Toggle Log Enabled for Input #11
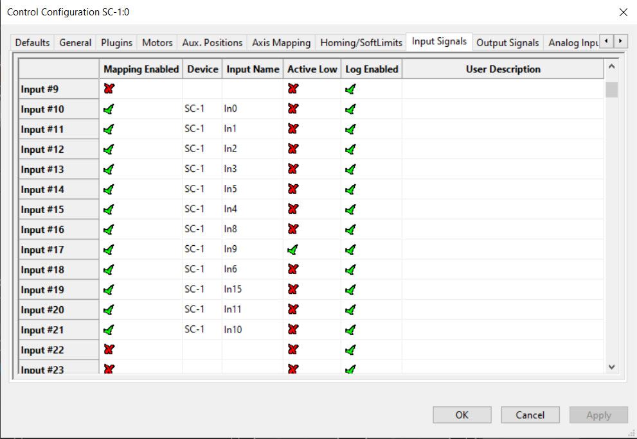The height and width of the screenshot is (439, 637). coord(350,129)
